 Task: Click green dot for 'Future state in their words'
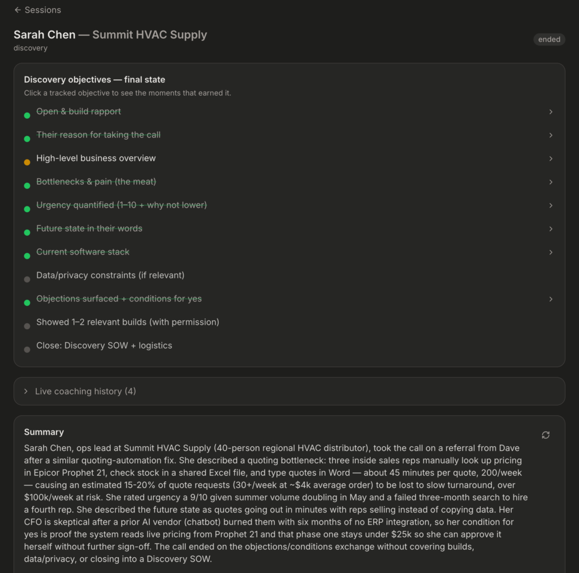(x=27, y=232)
